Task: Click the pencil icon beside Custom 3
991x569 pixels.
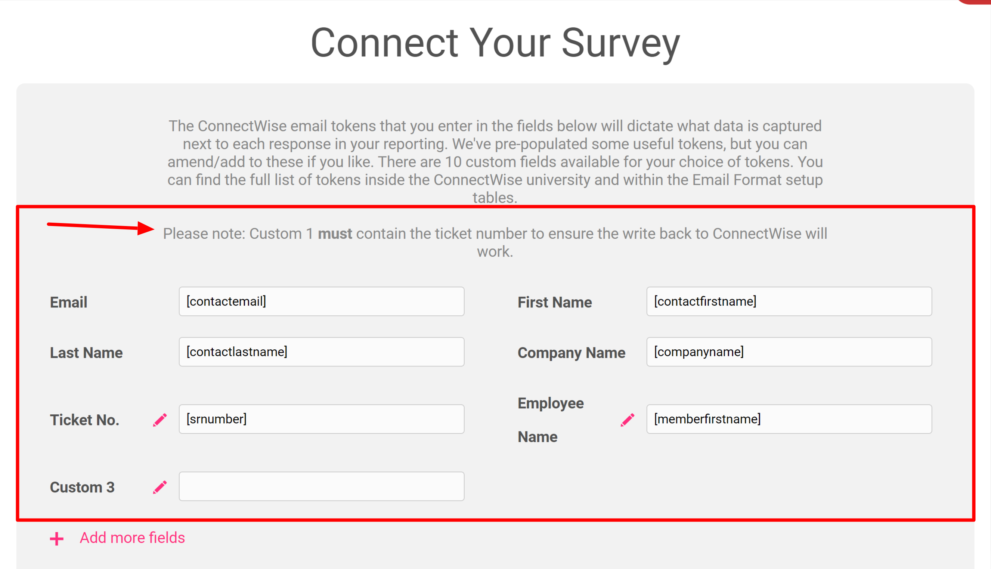Action: (160, 487)
